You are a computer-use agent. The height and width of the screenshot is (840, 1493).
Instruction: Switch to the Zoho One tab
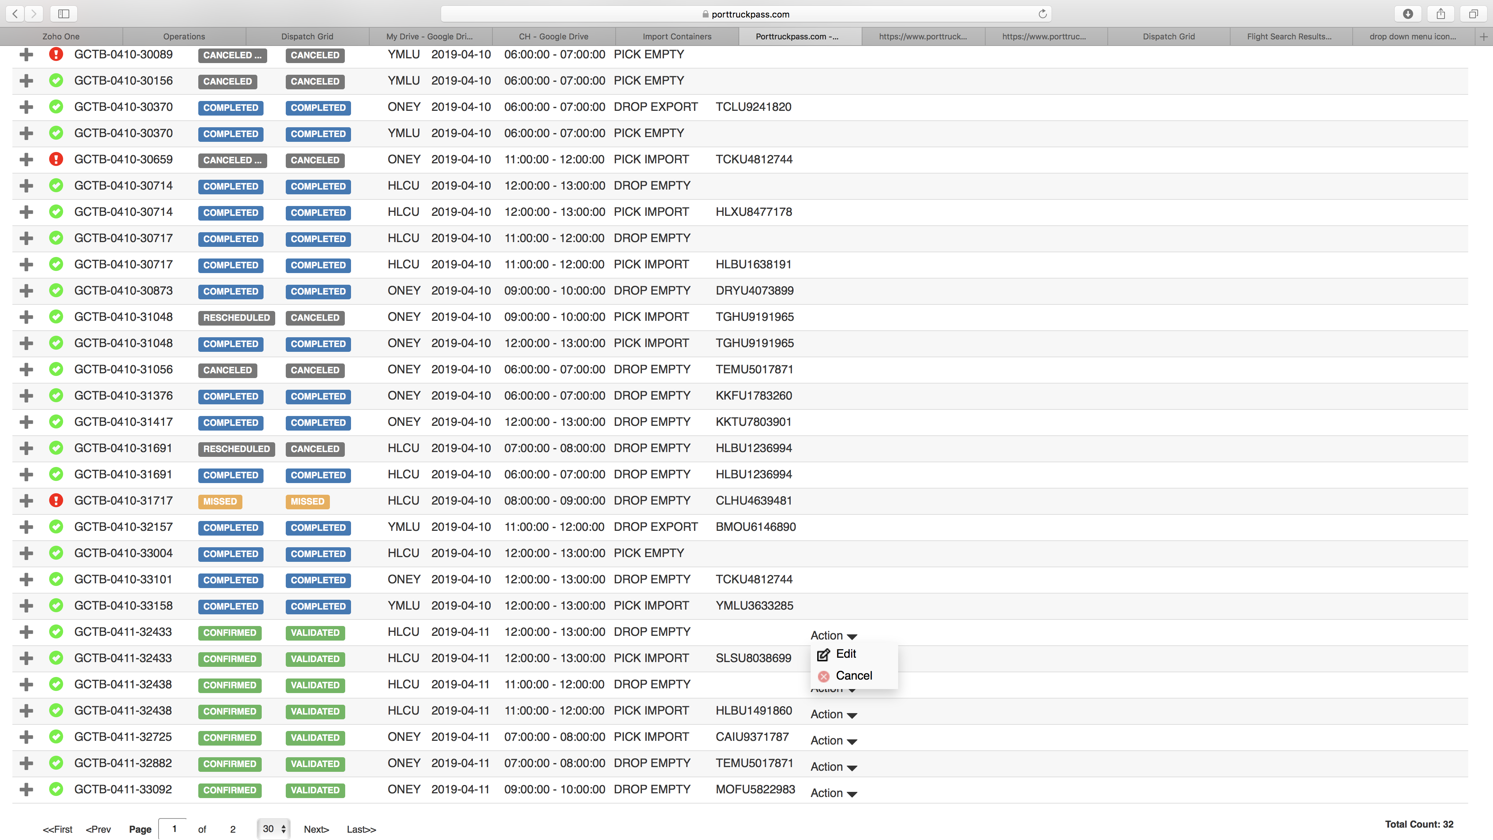pyautogui.click(x=61, y=36)
